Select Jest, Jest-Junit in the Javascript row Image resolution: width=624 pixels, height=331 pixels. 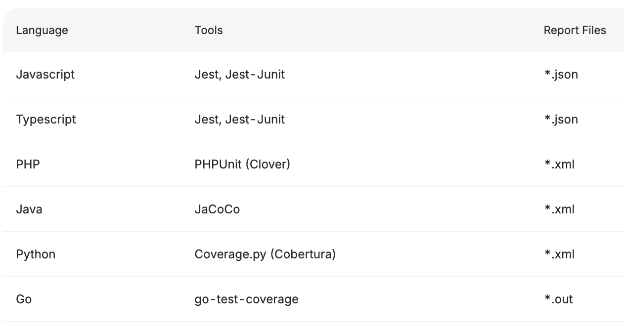click(x=240, y=75)
